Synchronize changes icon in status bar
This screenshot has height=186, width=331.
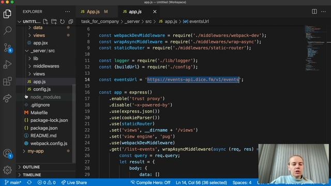click(29, 182)
